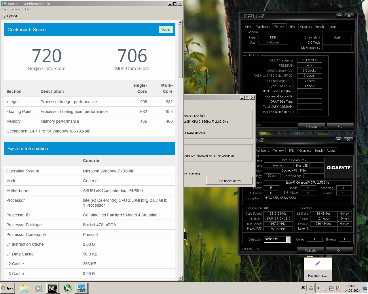Click the multi-core score 706
The height and width of the screenshot is (294, 368).
click(132, 55)
